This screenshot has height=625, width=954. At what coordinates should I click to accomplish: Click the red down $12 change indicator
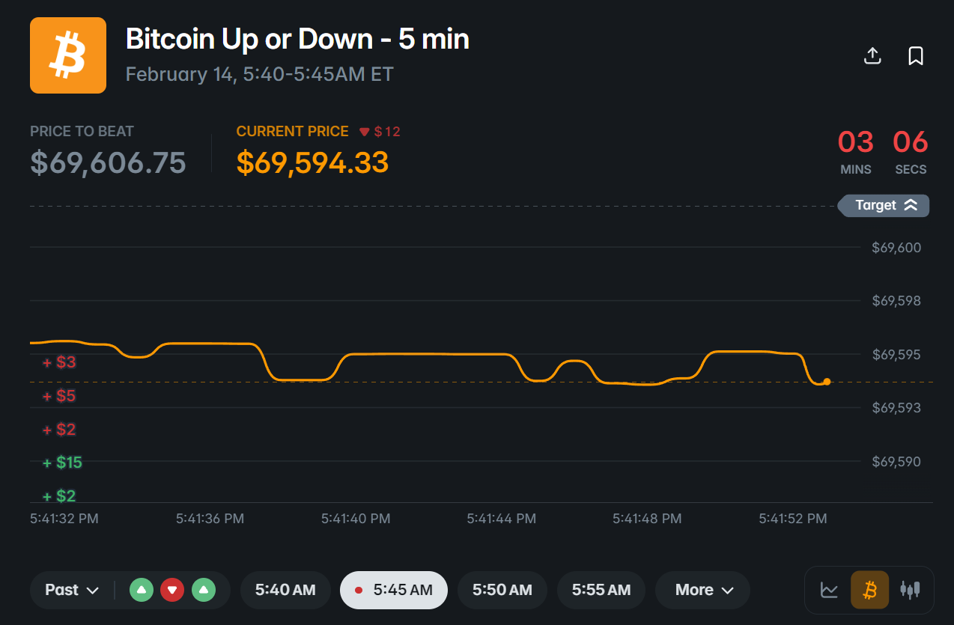[380, 132]
